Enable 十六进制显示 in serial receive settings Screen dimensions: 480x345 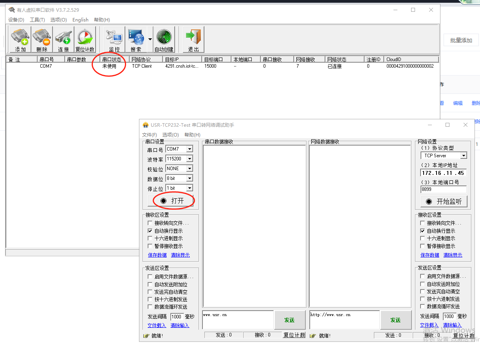point(150,238)
